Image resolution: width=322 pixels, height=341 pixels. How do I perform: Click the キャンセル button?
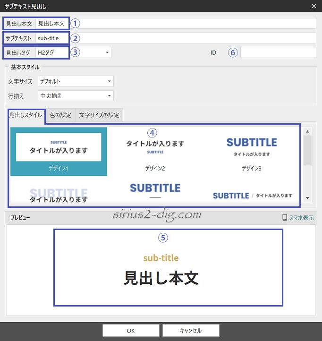[191, 330]
